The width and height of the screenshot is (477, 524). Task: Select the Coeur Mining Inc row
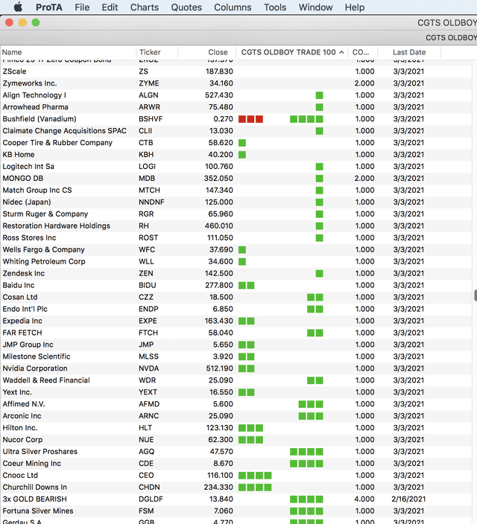pos(236,464)
